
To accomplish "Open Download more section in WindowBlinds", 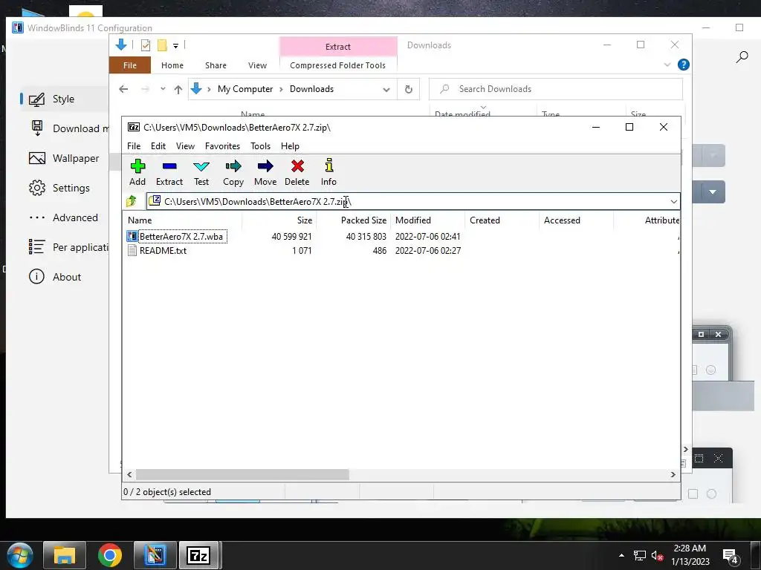I will 68,128.
